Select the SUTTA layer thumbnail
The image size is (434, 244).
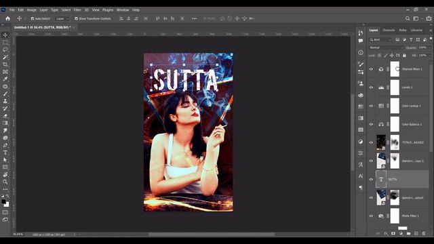click(x=381, y=179)
